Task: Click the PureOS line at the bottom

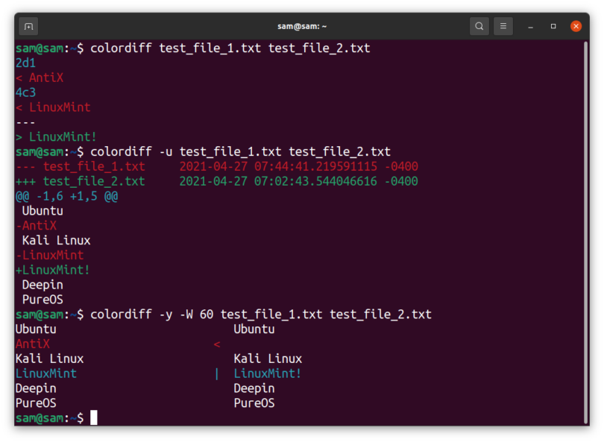Action: coord(35,402)
